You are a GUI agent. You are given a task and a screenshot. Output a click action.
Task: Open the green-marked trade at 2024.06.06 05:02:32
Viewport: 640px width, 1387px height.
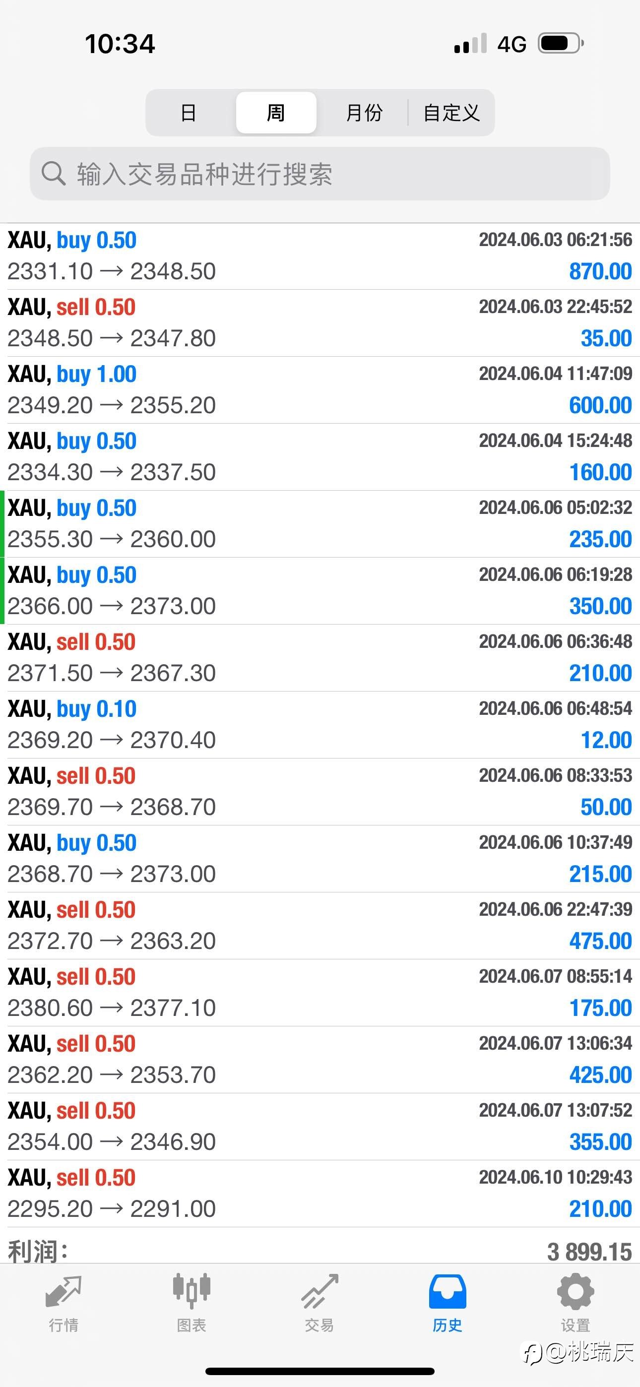[320, 524]
